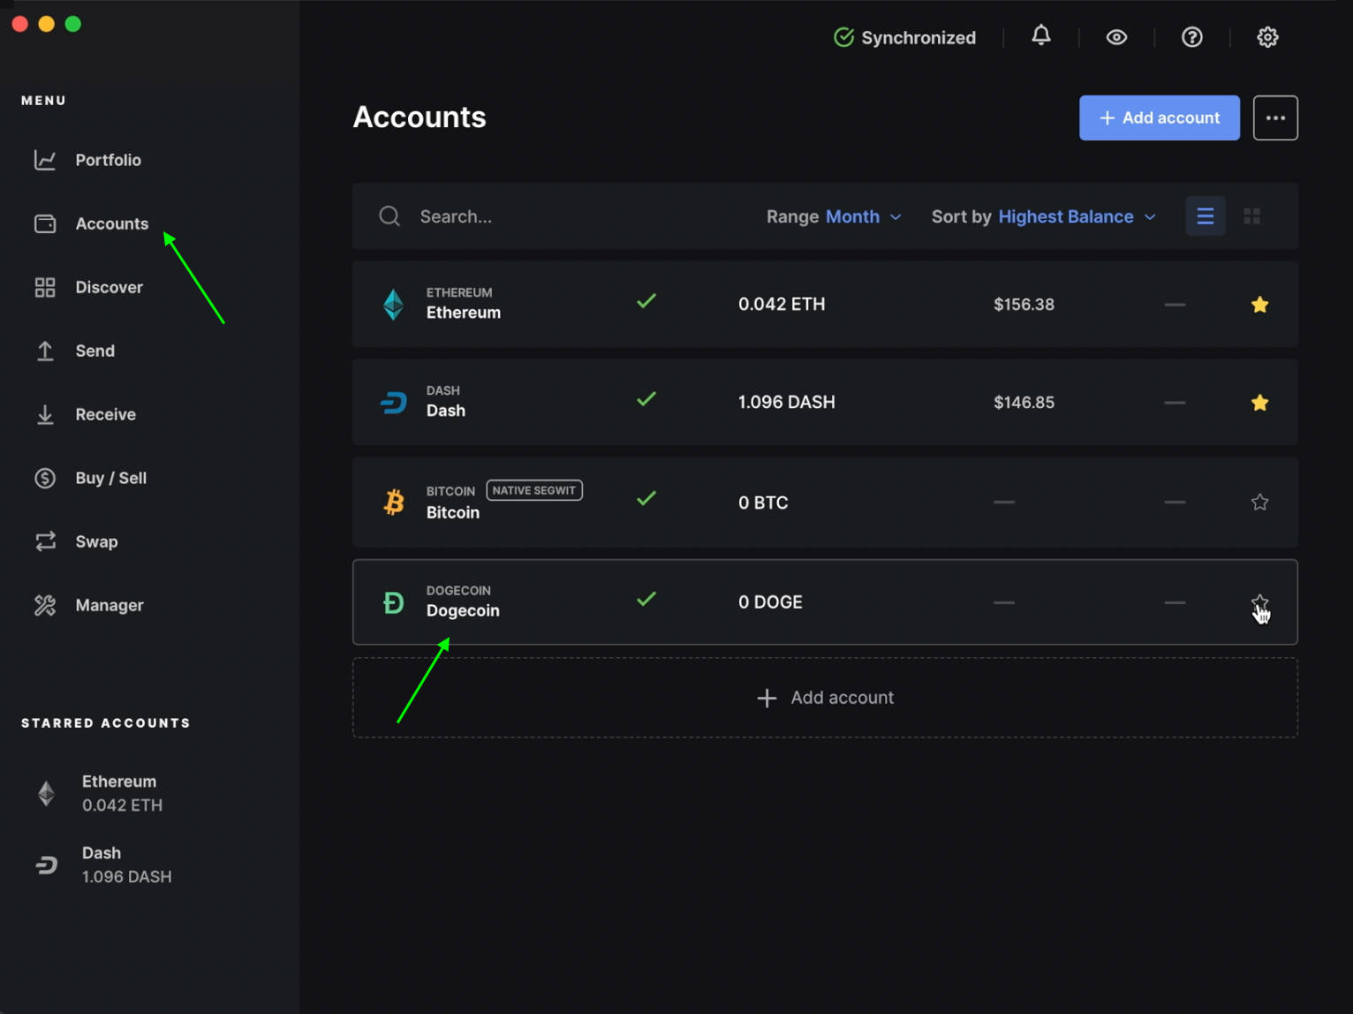Click the blue Add account button

click(x=1159, y=117)
